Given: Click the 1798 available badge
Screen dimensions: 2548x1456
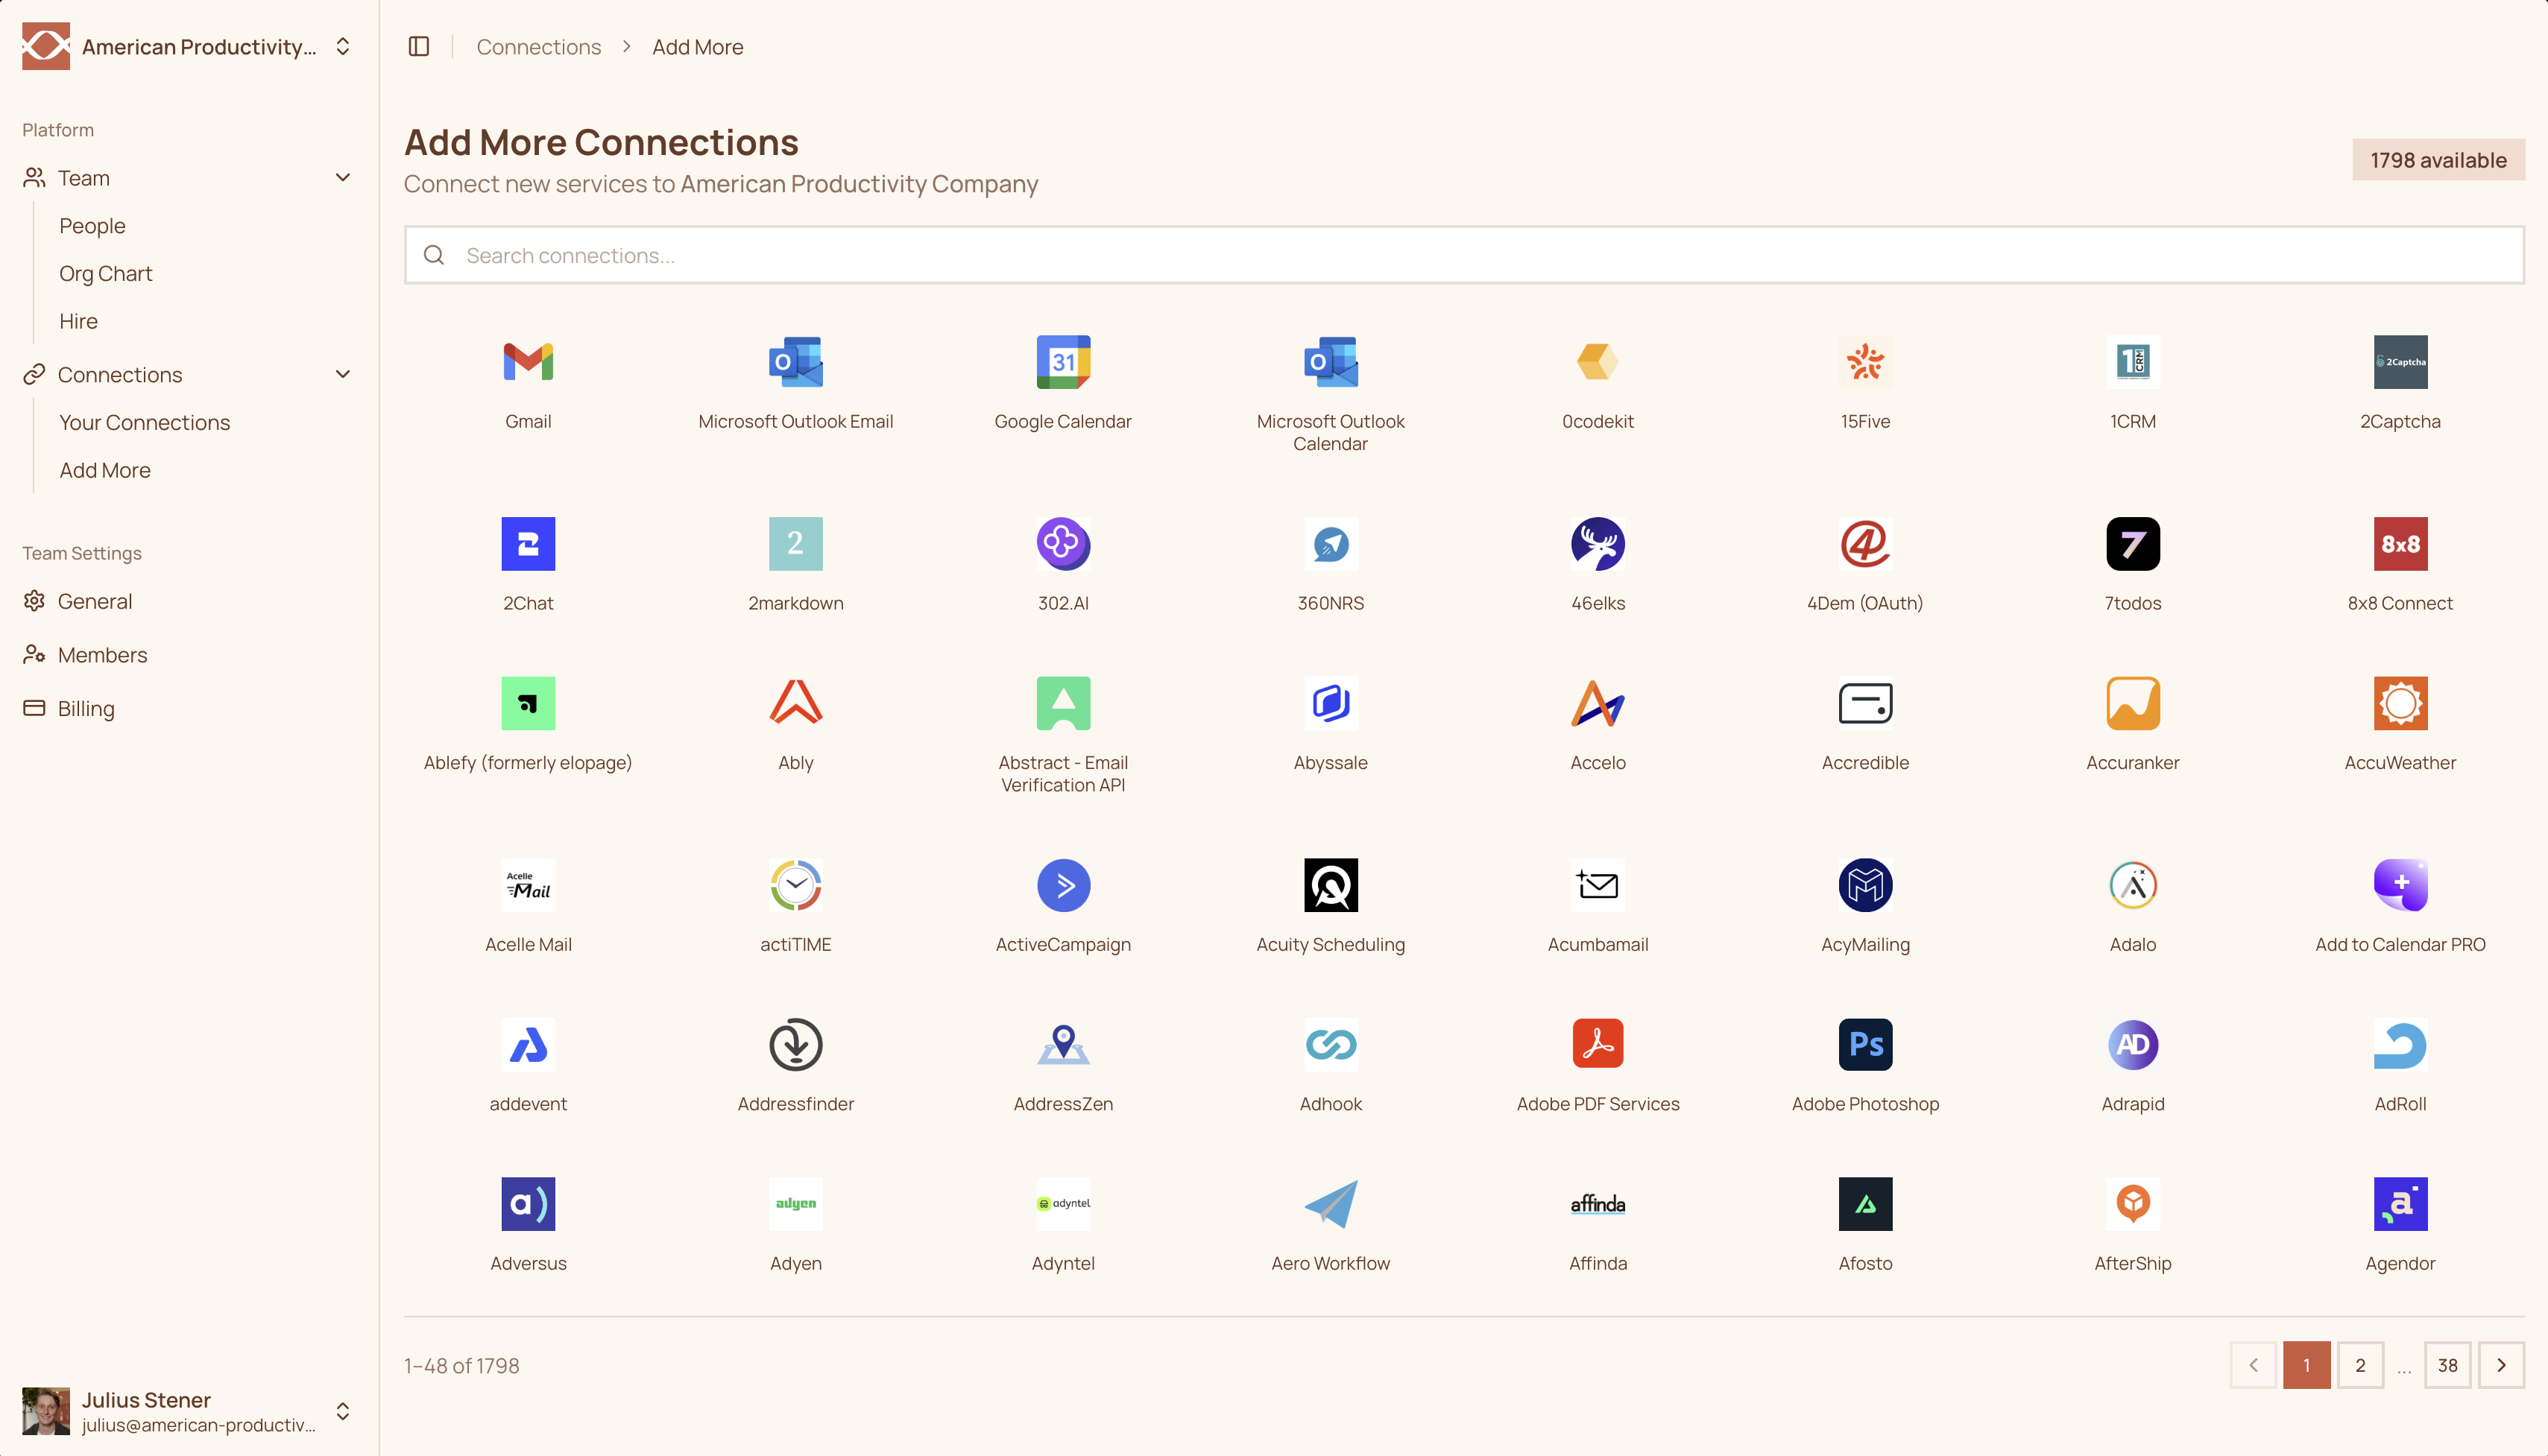Looking at the screenshot, I should coord(2438,159).
